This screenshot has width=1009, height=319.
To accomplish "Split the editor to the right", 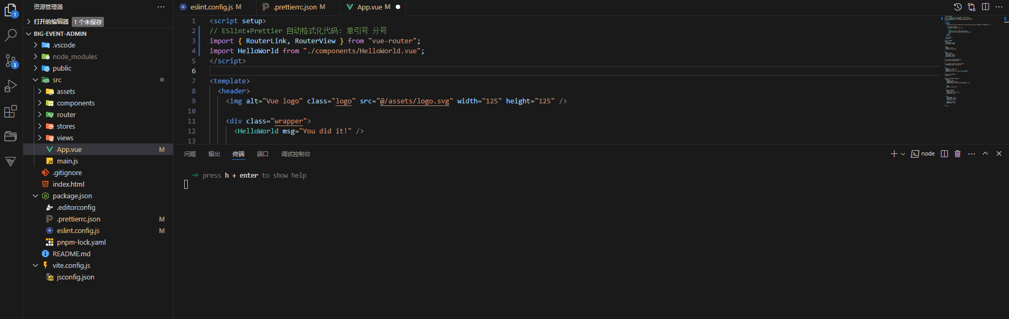I will click(985, 7).
